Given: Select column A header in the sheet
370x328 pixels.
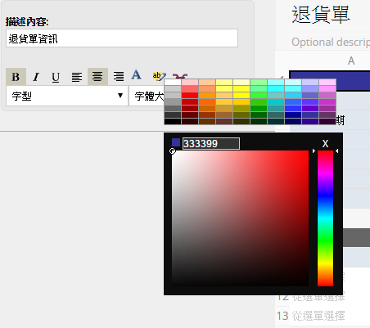Looking at the screenshot, I should point(351,61).
